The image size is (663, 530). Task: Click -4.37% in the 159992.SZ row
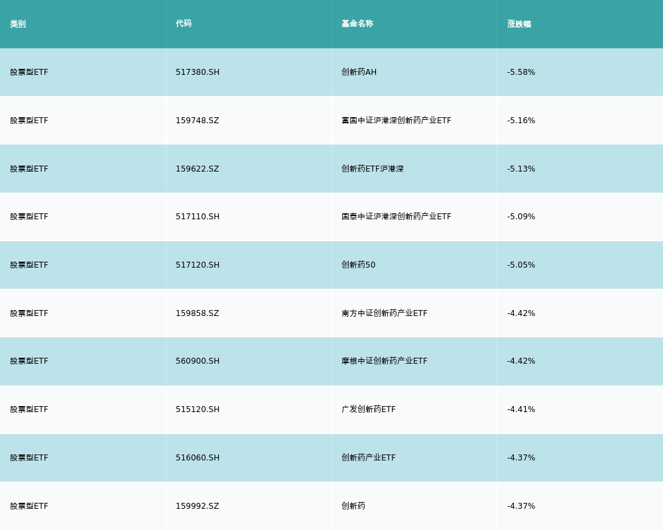521,506
